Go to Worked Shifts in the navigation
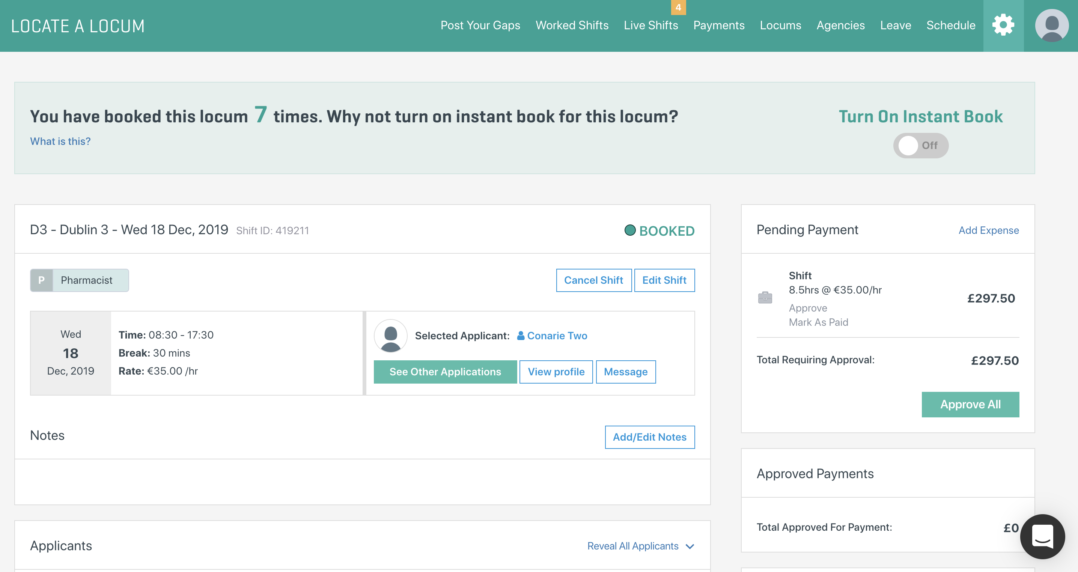The width and height of the screenshot is (1078, 572). [x=572, y=26]
